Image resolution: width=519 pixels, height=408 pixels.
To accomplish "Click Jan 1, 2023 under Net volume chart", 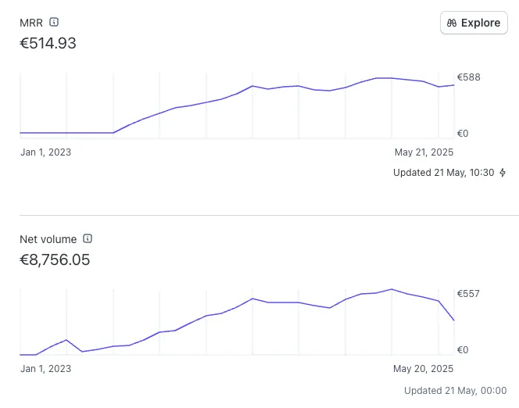I will pos(45,369).
